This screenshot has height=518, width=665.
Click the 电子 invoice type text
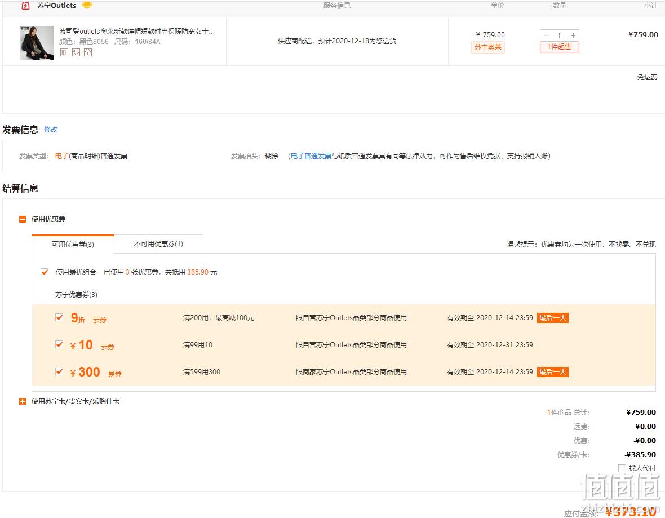pos(61,156)
